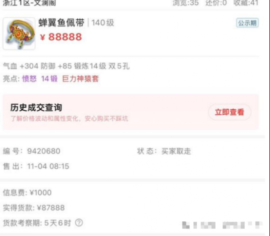Click the 立即查看 button

click(x=229, y=112)
